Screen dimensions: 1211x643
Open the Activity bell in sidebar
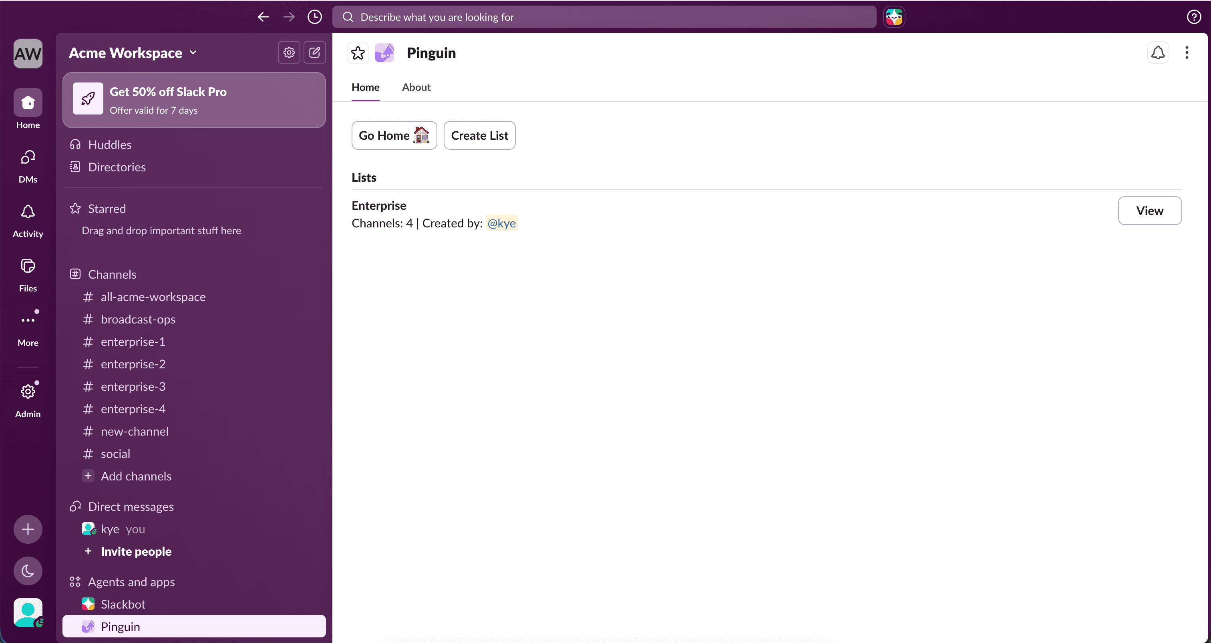point(28,211)
